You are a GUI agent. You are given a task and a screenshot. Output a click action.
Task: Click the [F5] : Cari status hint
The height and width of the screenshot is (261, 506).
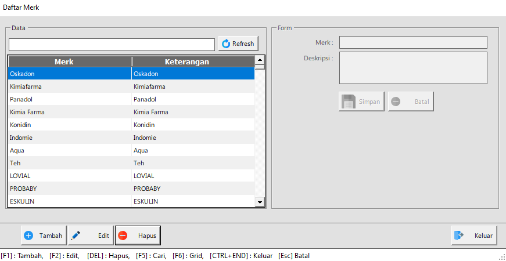click(151, 256)
